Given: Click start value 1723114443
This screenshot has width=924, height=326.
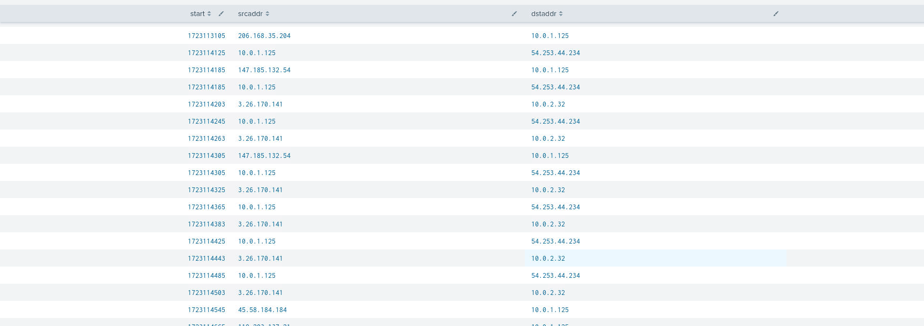Looking at the screenshot, I should 207,259.
